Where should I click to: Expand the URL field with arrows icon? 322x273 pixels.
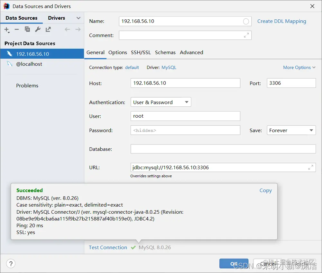click(x=311, y=167)
